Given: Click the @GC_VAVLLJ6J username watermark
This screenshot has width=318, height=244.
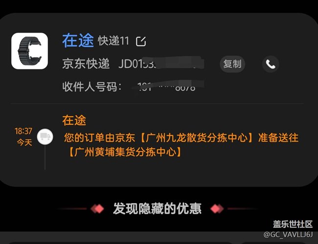Looking at the screenshot, I should (288, 235).
